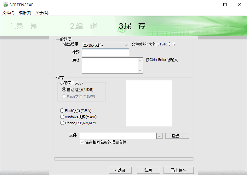The width and height of the screenshot is (247, 175).
Task: Click description scrollbar up arrow
Action: [140, 61]
